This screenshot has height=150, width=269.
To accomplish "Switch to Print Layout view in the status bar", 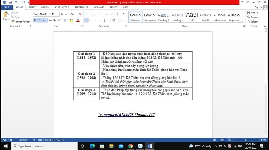I will pos(222,140).
